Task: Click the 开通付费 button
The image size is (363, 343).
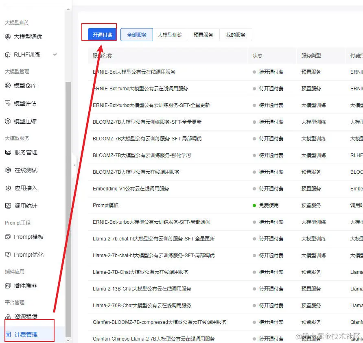Action: tap(102, 35)
